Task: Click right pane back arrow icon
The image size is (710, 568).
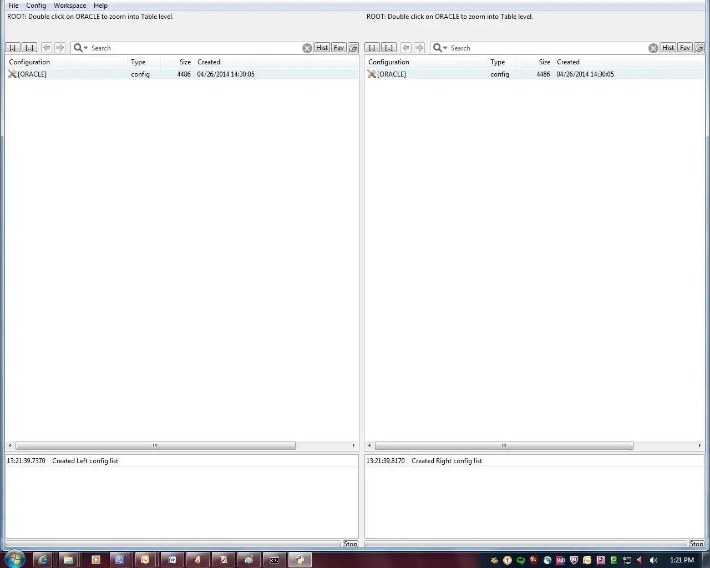Action: click(406, 48)
